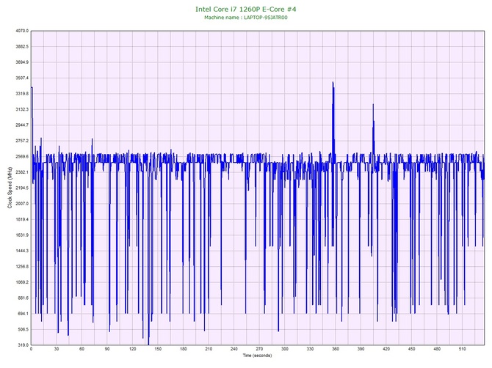Click the 270 seconds x-axis tick label

[x=259, y=349]
